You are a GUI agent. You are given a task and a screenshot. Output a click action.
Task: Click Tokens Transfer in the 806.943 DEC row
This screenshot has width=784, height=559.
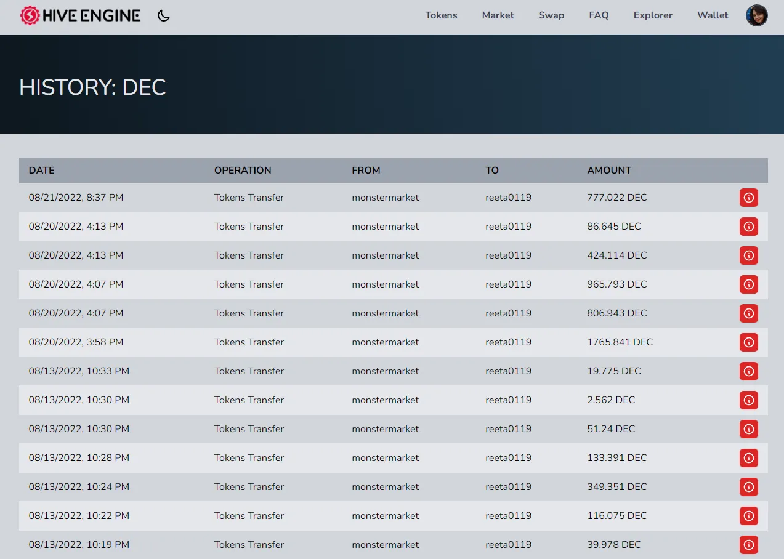(249, 313)
